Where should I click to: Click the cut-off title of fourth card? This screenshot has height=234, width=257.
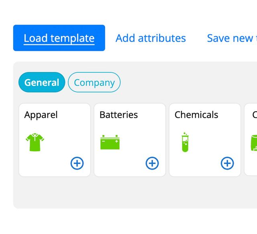click(x=255, y=115)
